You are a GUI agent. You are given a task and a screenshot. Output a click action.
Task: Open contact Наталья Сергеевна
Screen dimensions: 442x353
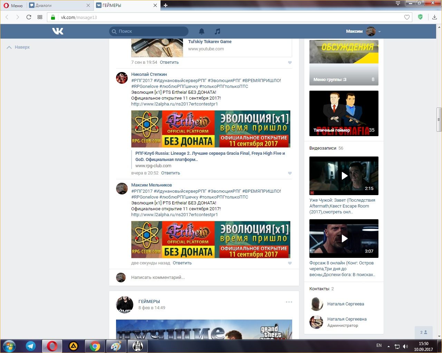tap(347, 319)
